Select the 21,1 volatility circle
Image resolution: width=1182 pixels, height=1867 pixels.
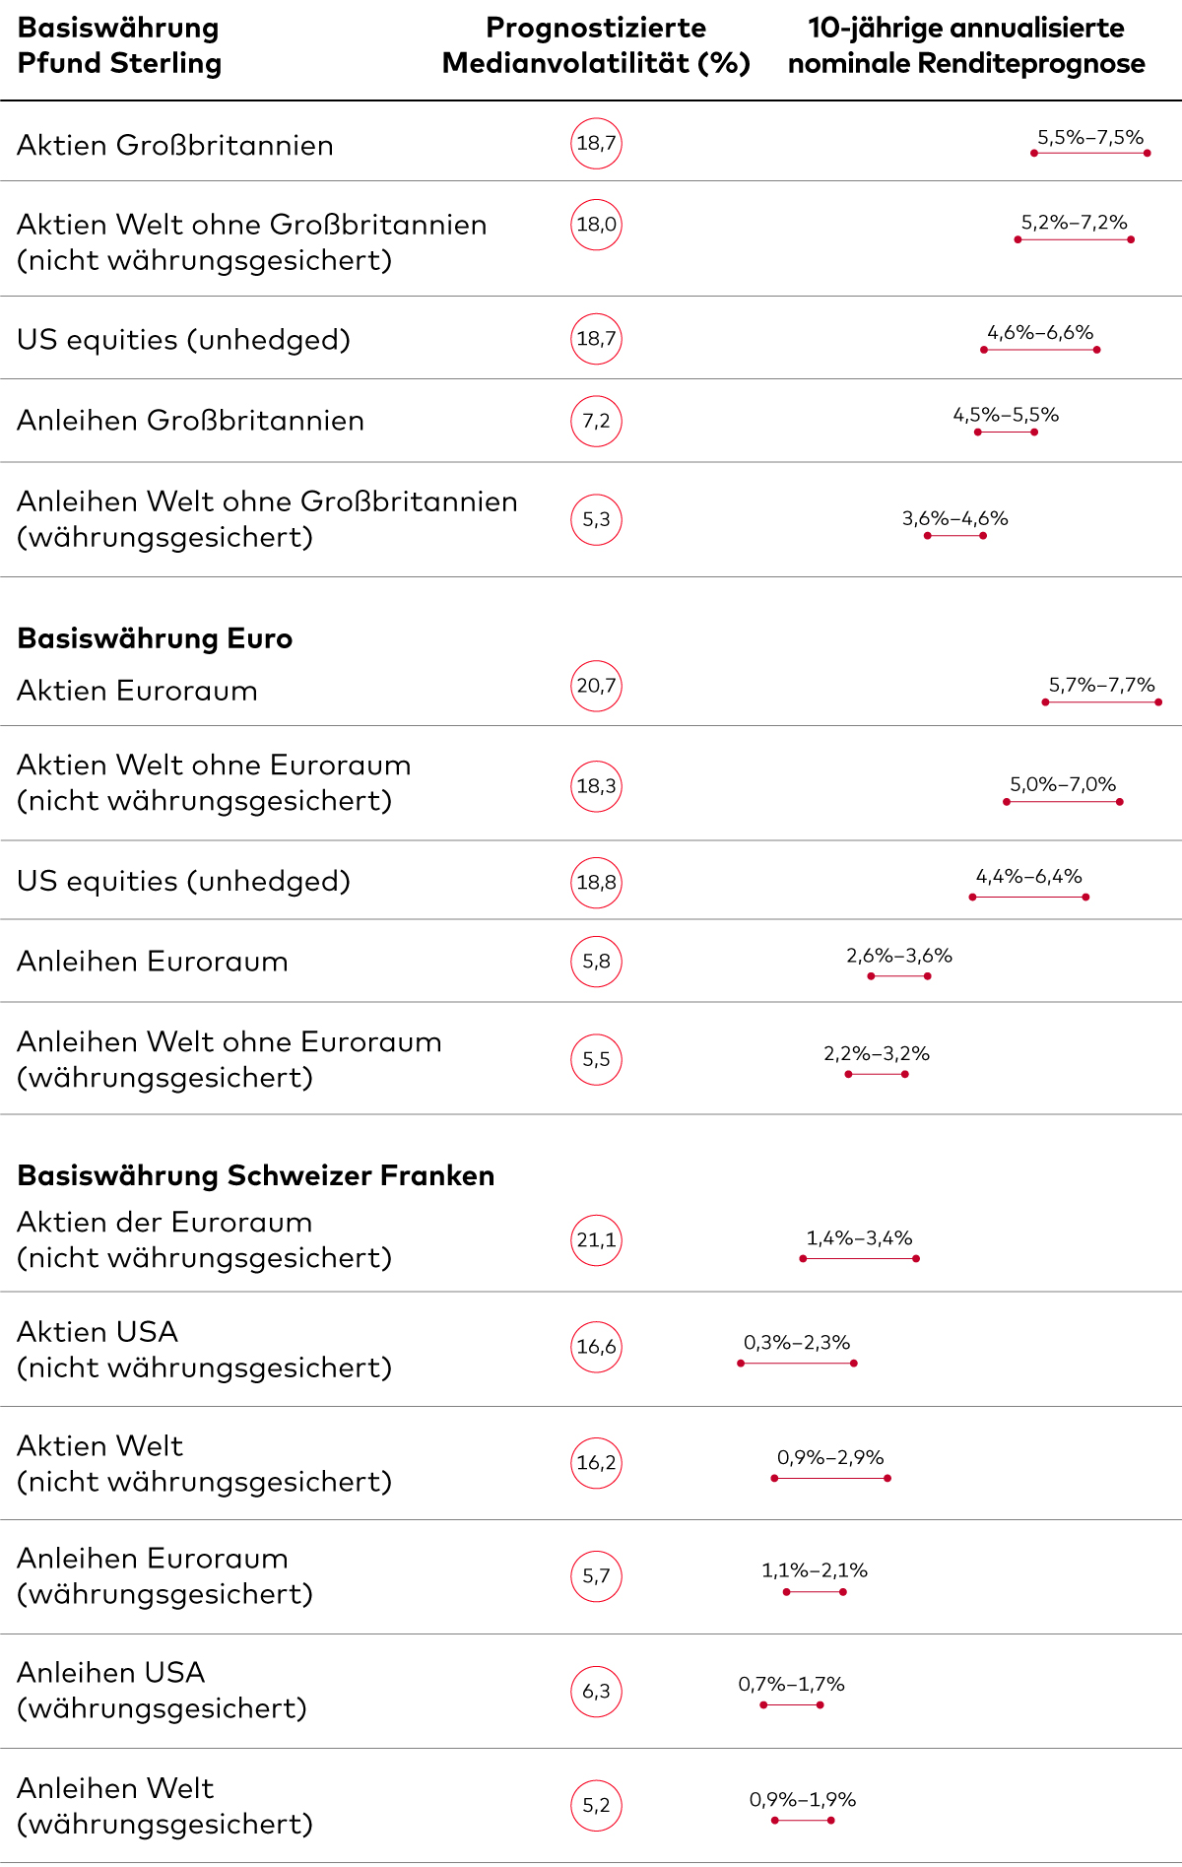(x=596, y=1239)
